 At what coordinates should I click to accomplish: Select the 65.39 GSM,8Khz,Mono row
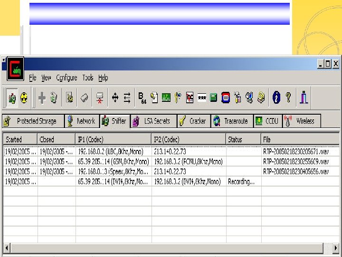pos(171,161)
